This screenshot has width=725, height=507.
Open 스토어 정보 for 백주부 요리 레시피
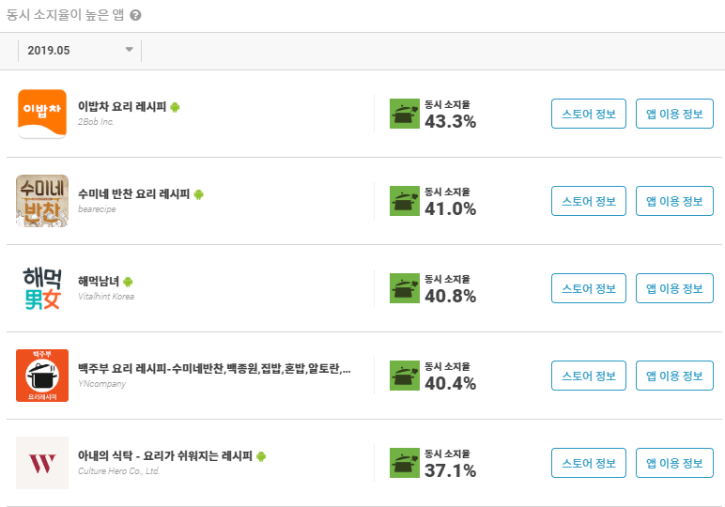click(589, 376)
